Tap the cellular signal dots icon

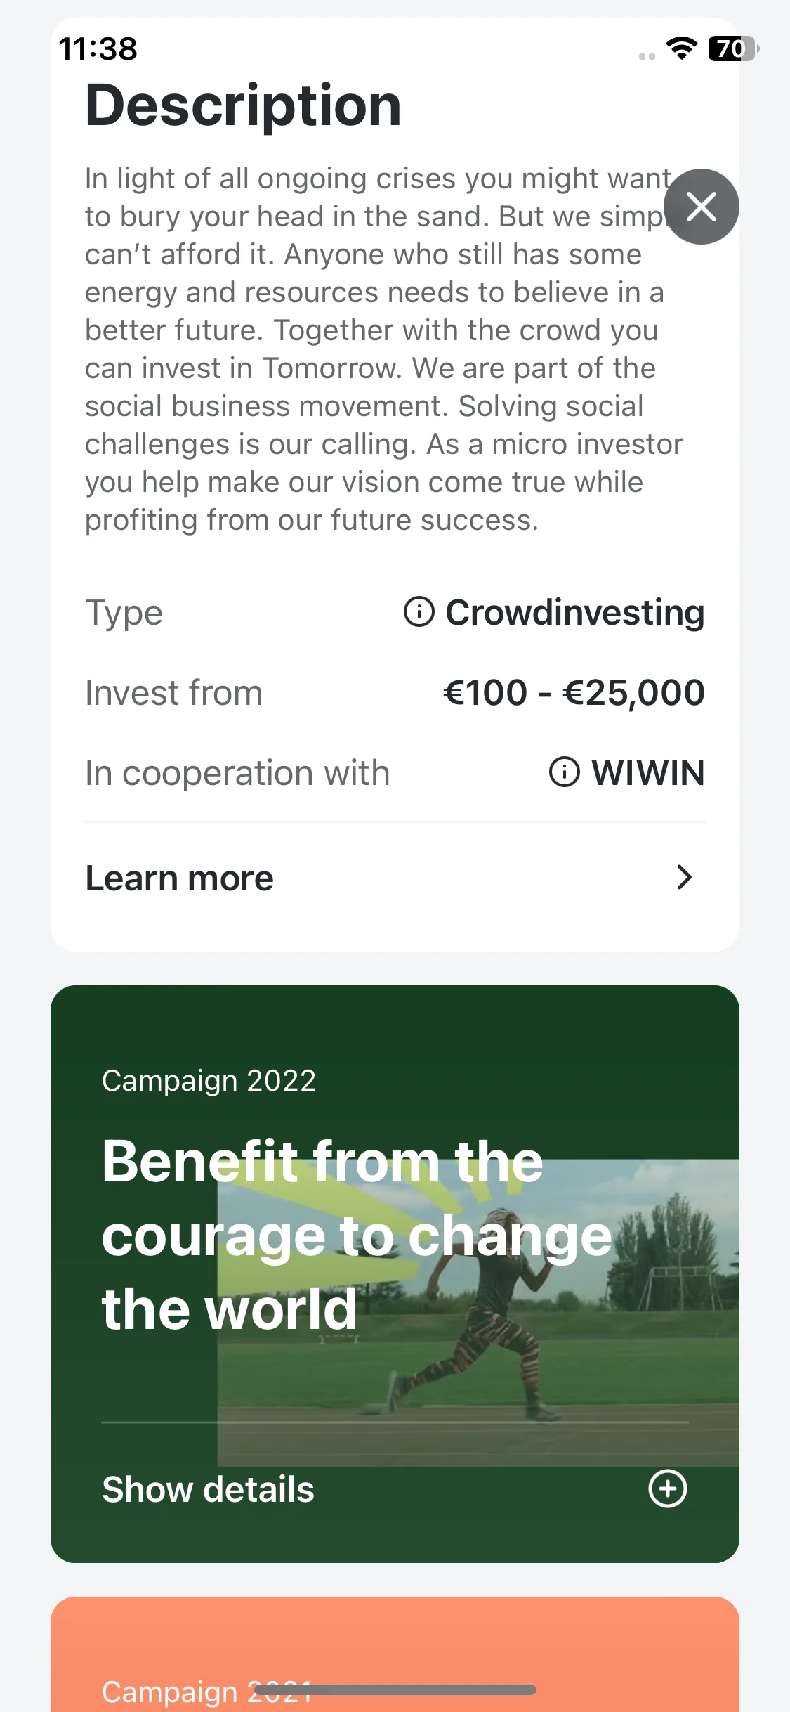coord(647,56)
